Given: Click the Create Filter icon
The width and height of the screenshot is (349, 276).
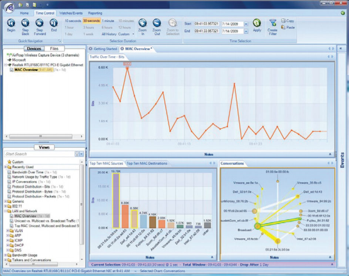Looking at the screenshot, I should [272, 23].
